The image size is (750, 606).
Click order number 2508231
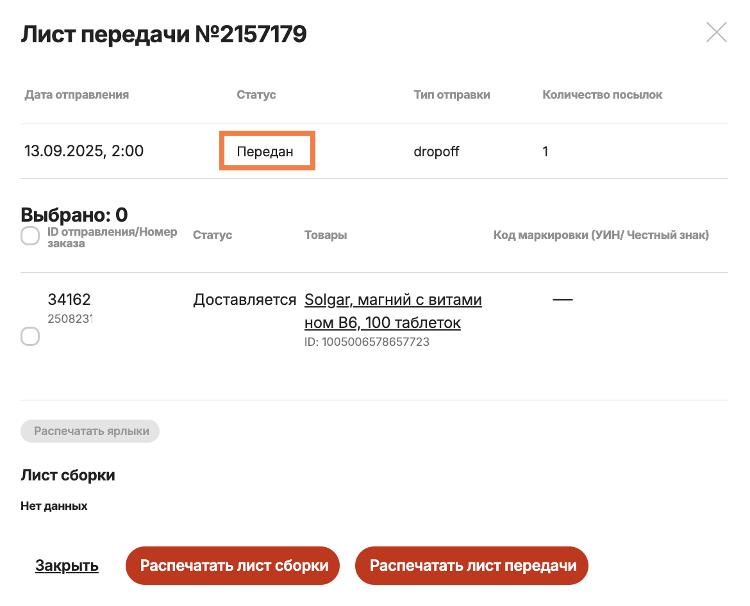coord(71,318)
